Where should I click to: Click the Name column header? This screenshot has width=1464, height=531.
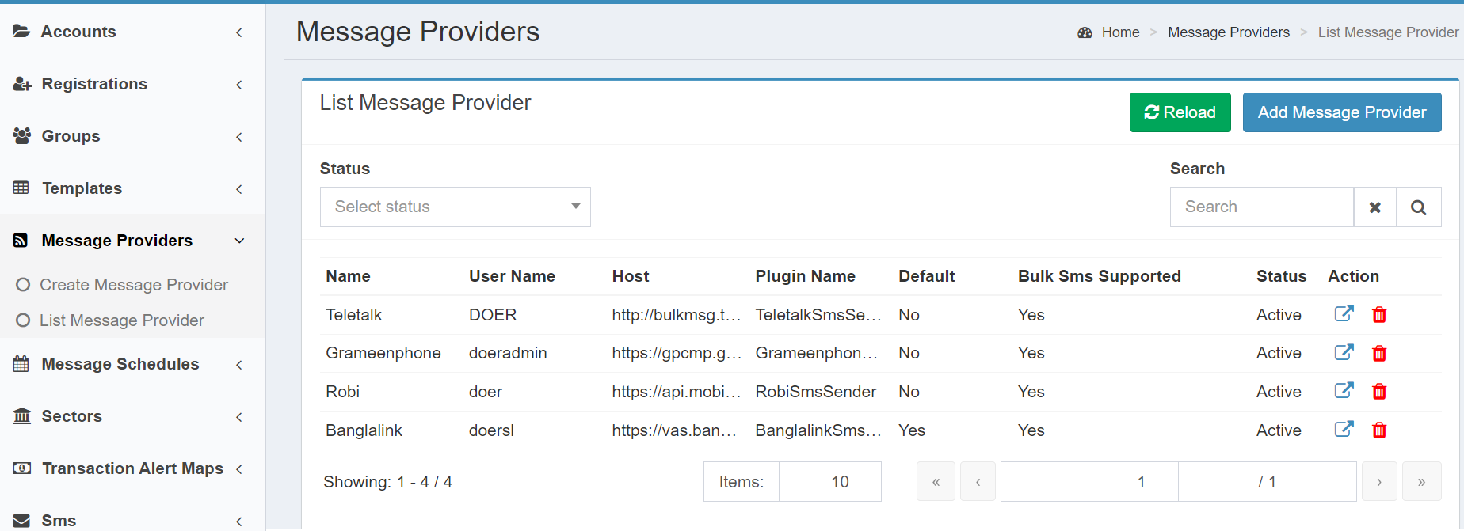click(x=348, y=276)
